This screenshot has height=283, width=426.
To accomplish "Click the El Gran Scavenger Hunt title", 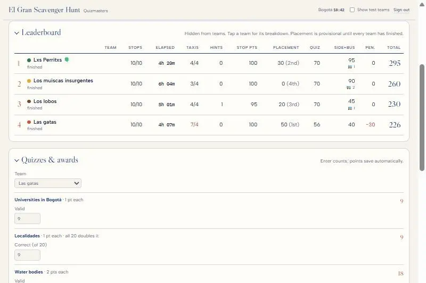I will [x=44, y=10].
